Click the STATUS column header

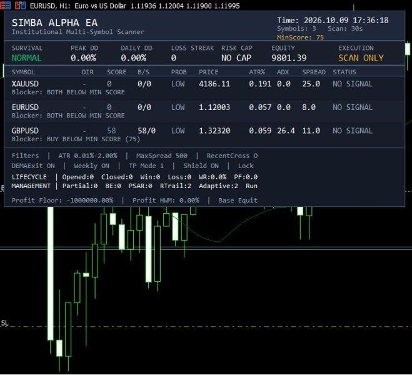point(344,72)
